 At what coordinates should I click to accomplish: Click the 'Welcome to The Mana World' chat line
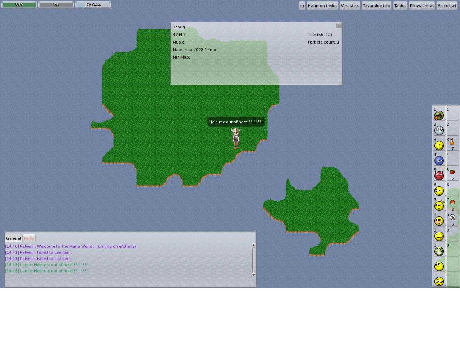click(x=70, y=246)
